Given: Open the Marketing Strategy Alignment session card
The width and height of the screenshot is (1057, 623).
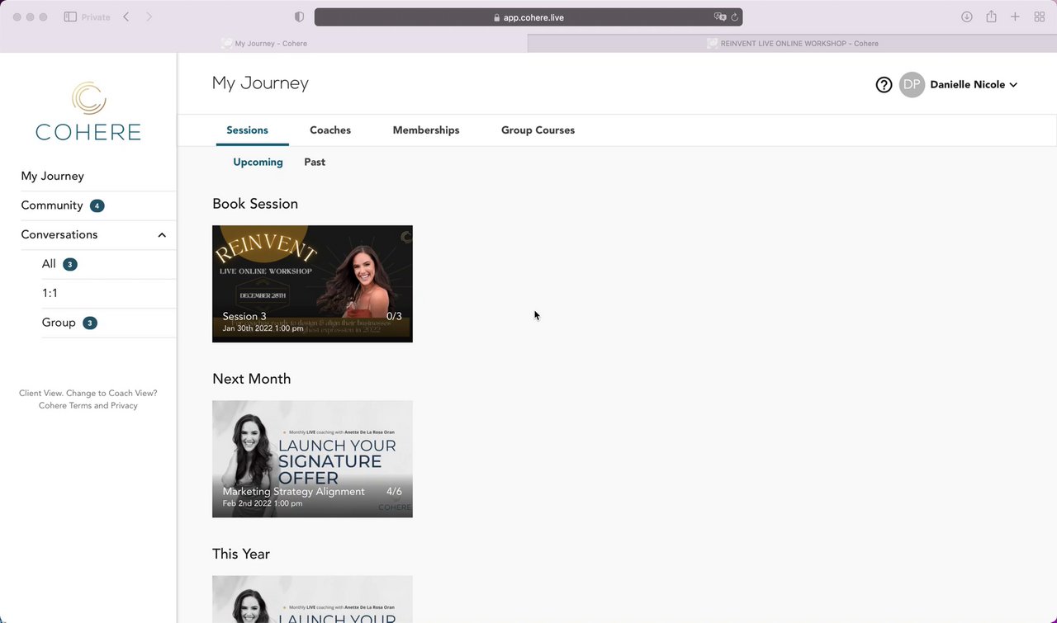Looking at the screenshot, I should (312, 459).
